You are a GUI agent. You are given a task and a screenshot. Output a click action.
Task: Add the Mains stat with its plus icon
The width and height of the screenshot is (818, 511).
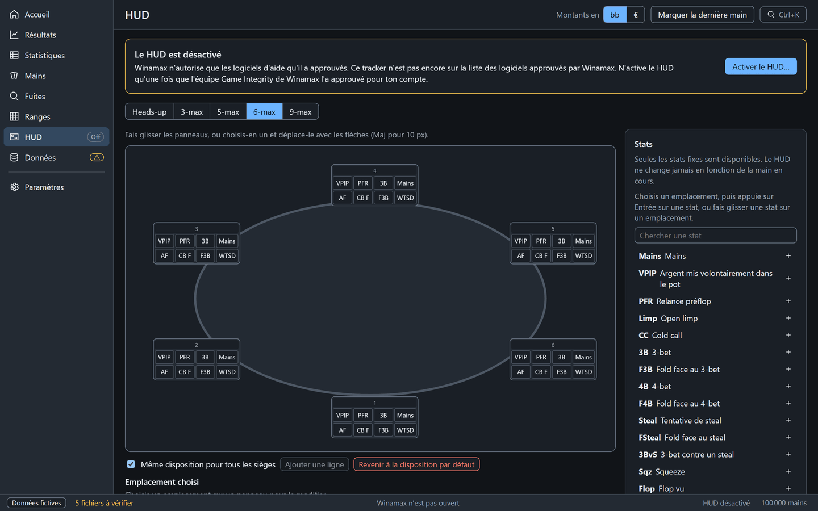coord(788,256)
